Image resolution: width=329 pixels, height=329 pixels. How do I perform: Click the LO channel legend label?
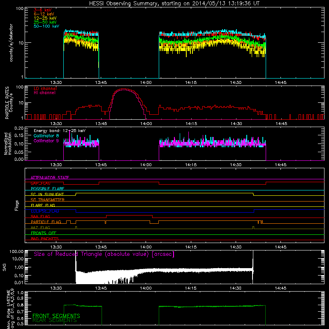45,88
